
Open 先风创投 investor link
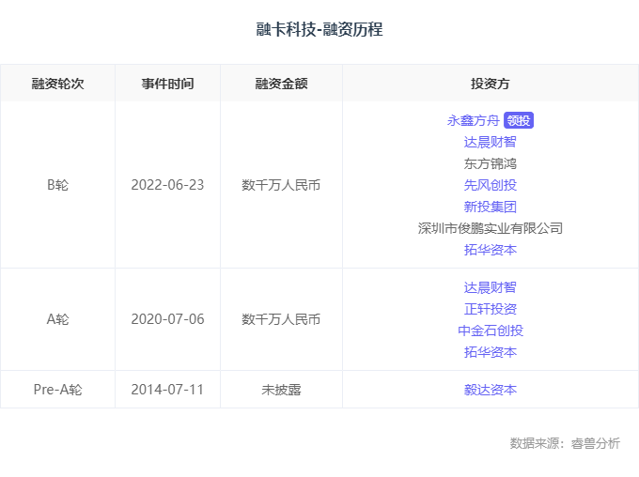point(491,185)
